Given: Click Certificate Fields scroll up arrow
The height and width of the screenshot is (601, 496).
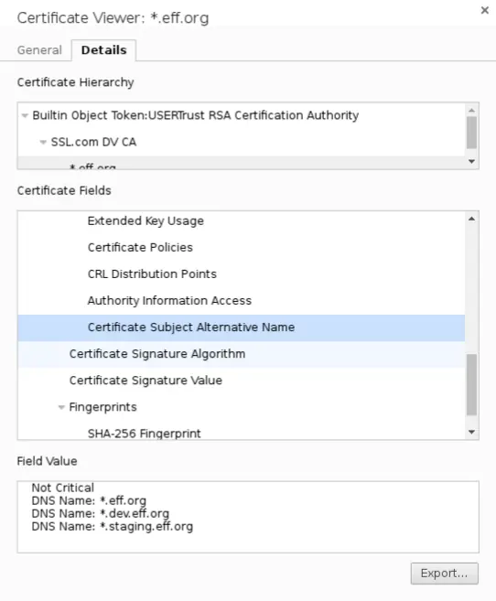Looking at the screenshot, I should pyautogui.click(x=472, y=219).
